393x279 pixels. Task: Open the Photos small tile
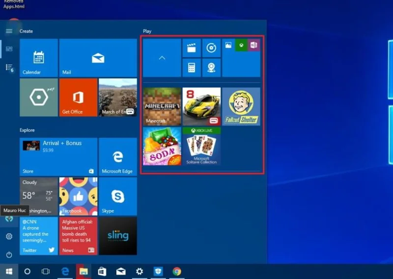pyautogui.click(x=228, y=45)
